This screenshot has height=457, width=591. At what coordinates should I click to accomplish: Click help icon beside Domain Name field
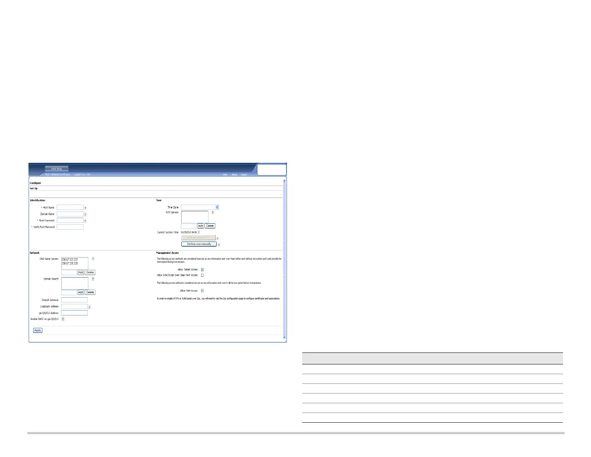(x=85, y=215)
